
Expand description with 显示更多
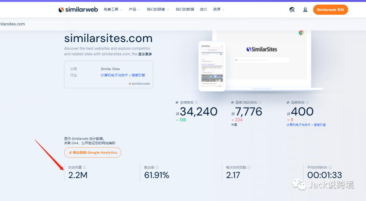pos(145,54)
